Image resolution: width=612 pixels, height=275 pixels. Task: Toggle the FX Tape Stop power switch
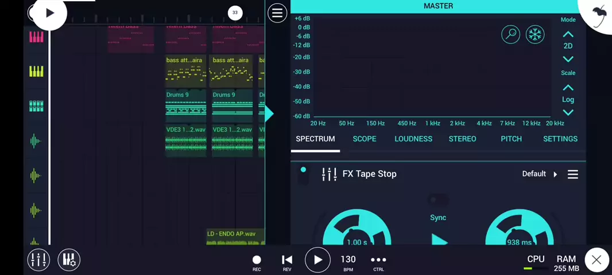coord(303,174)
